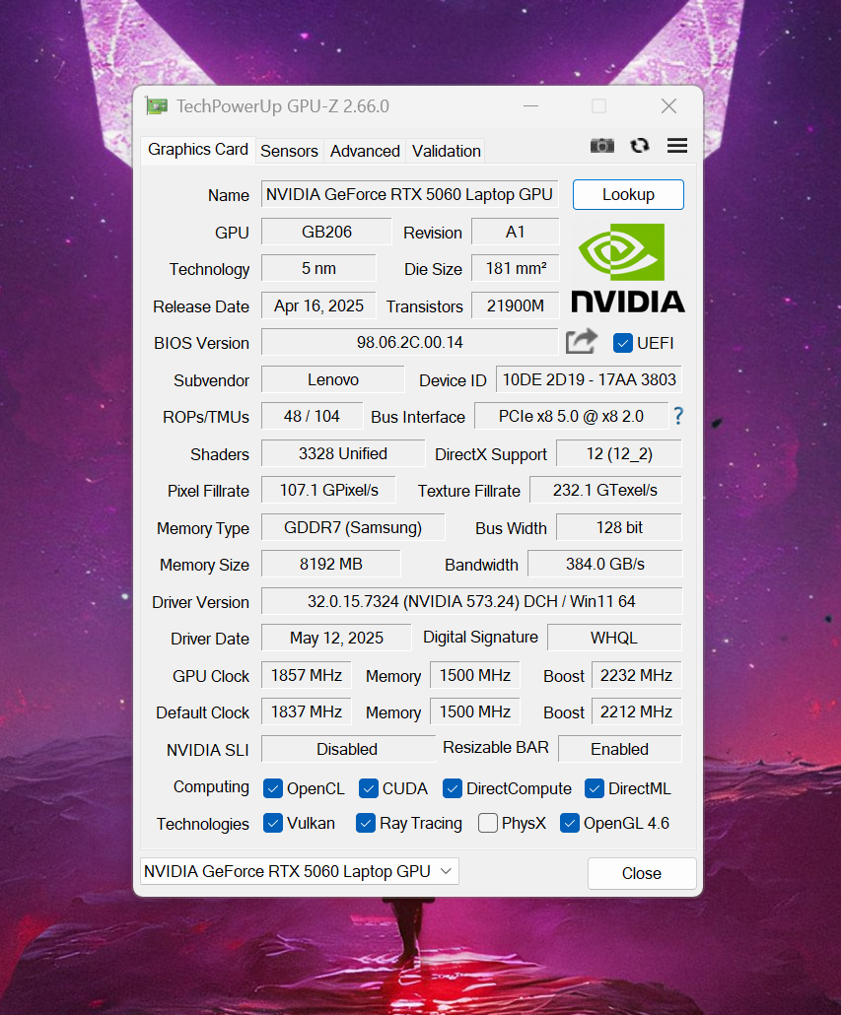
Task: Click the Texture Fillrate 232.1 GTexel/s
Action: click(605, 490)
